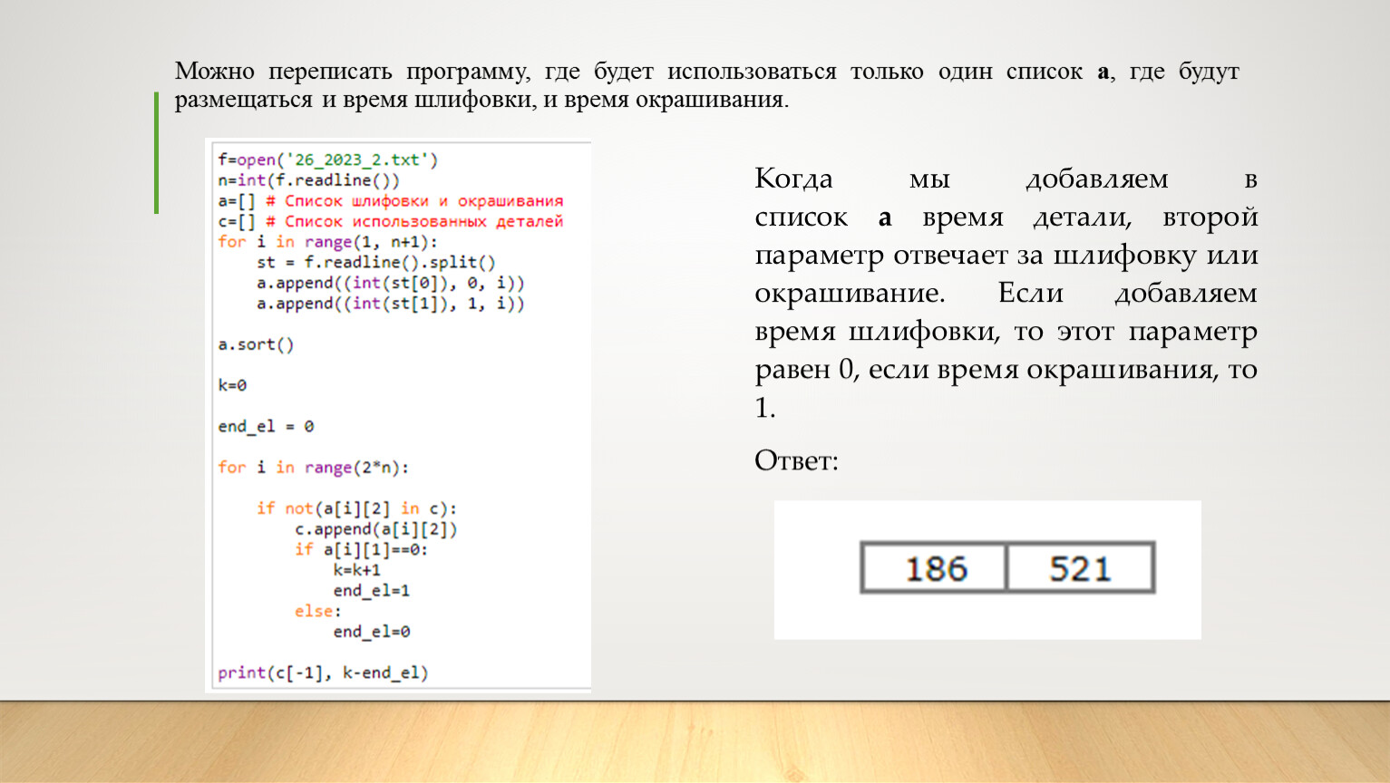Click the code screenshot's a.sort() line

pos(256,344)
